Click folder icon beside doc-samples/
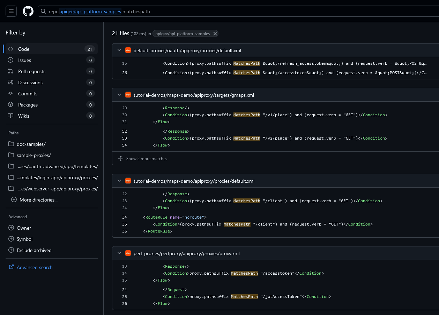Screen dimensions: 439x315 click(x=11, y=144)
